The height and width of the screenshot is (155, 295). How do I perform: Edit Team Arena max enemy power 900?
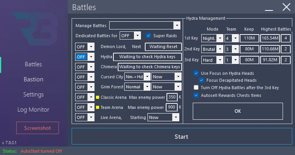coord(172,107)
